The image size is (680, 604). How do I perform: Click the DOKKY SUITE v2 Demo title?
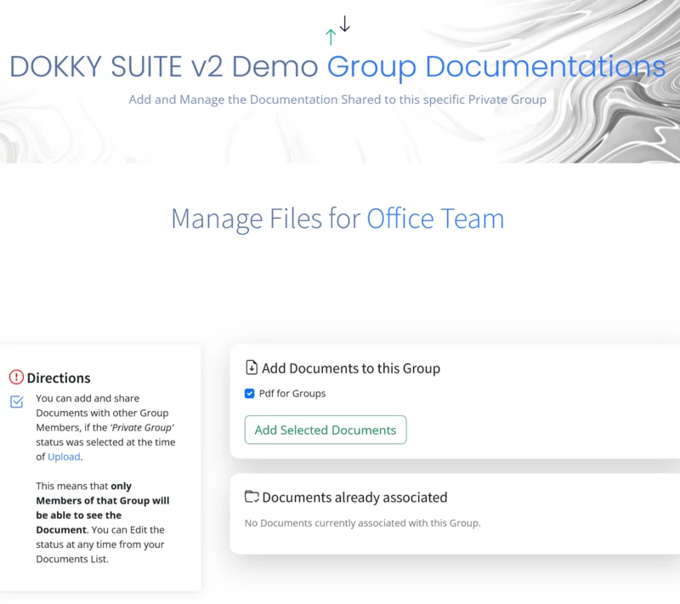click(164, 67)
